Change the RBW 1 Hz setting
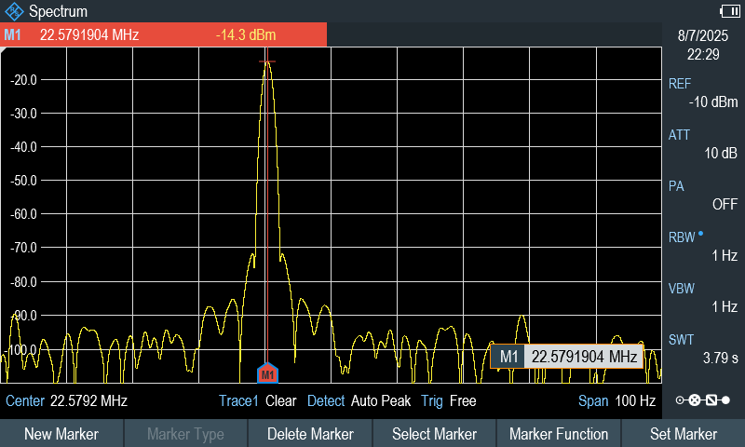Screen dimensions: 745x447 point(703,246)
